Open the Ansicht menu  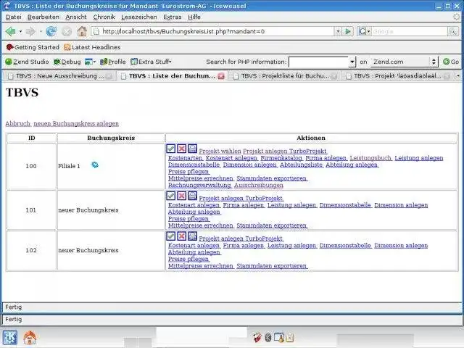[76, 17]
